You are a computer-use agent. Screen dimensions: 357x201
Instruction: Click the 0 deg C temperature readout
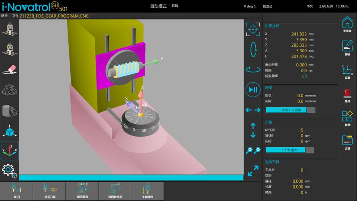click(x=250, y=6)
